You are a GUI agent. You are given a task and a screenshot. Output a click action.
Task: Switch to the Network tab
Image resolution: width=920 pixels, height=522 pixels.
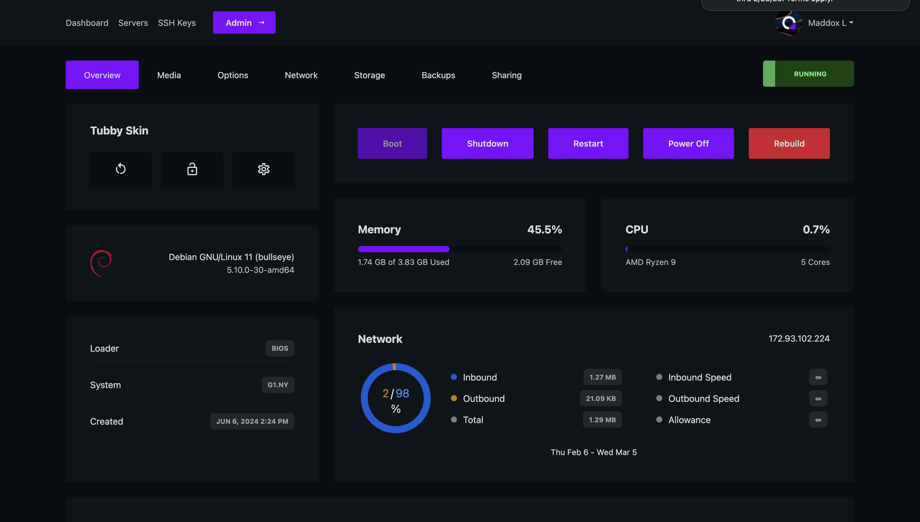click(x=301, y=75)
